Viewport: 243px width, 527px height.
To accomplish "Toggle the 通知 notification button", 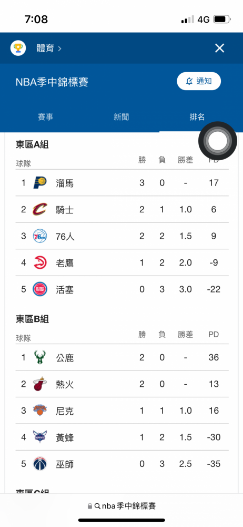I will tap(199, 81).
